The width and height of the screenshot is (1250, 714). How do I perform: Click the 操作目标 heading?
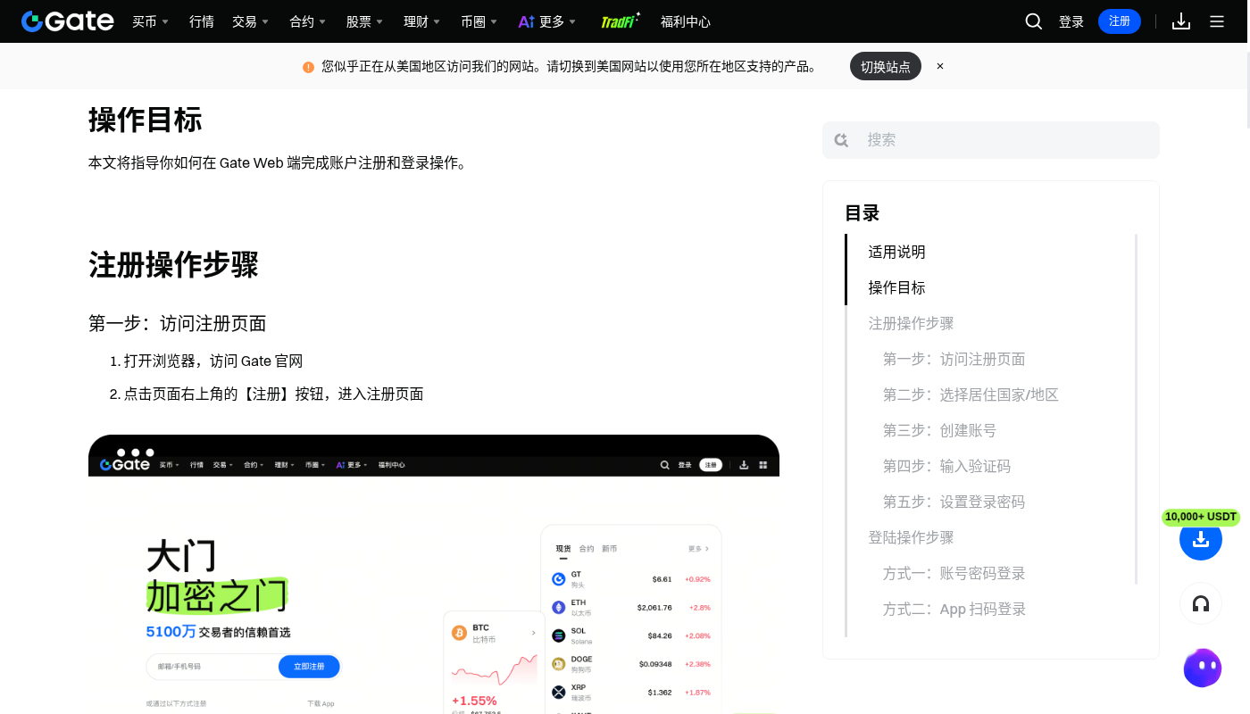pyautogui.click(x=146, y=120)
